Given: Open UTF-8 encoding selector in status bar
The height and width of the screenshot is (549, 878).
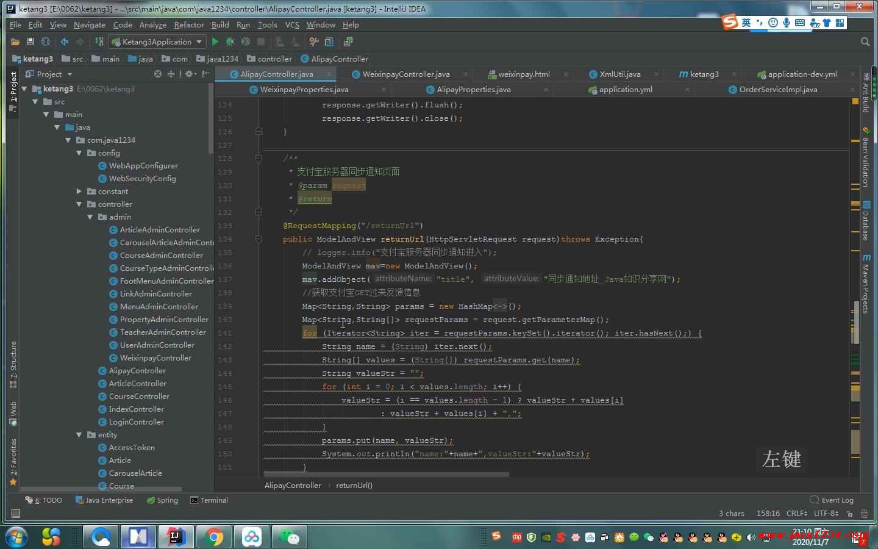Looking at the screenshot, I should [x=826, y=514].
